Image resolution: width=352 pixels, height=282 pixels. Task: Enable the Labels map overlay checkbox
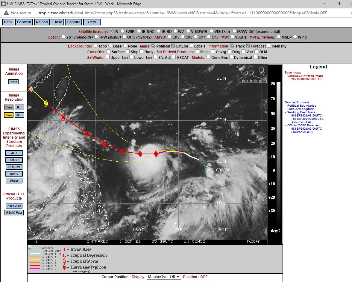pyautogui.click(x=191, y=46)
